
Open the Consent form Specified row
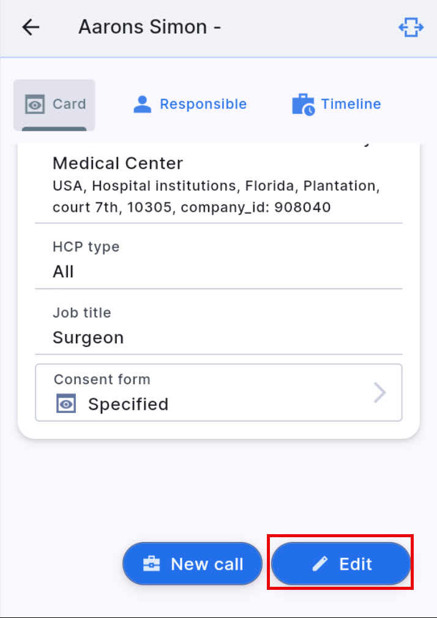[218, 393]
